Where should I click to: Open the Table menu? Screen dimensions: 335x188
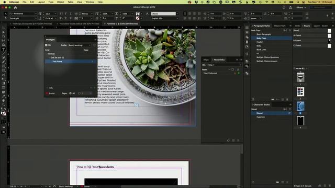pos(71,2)
